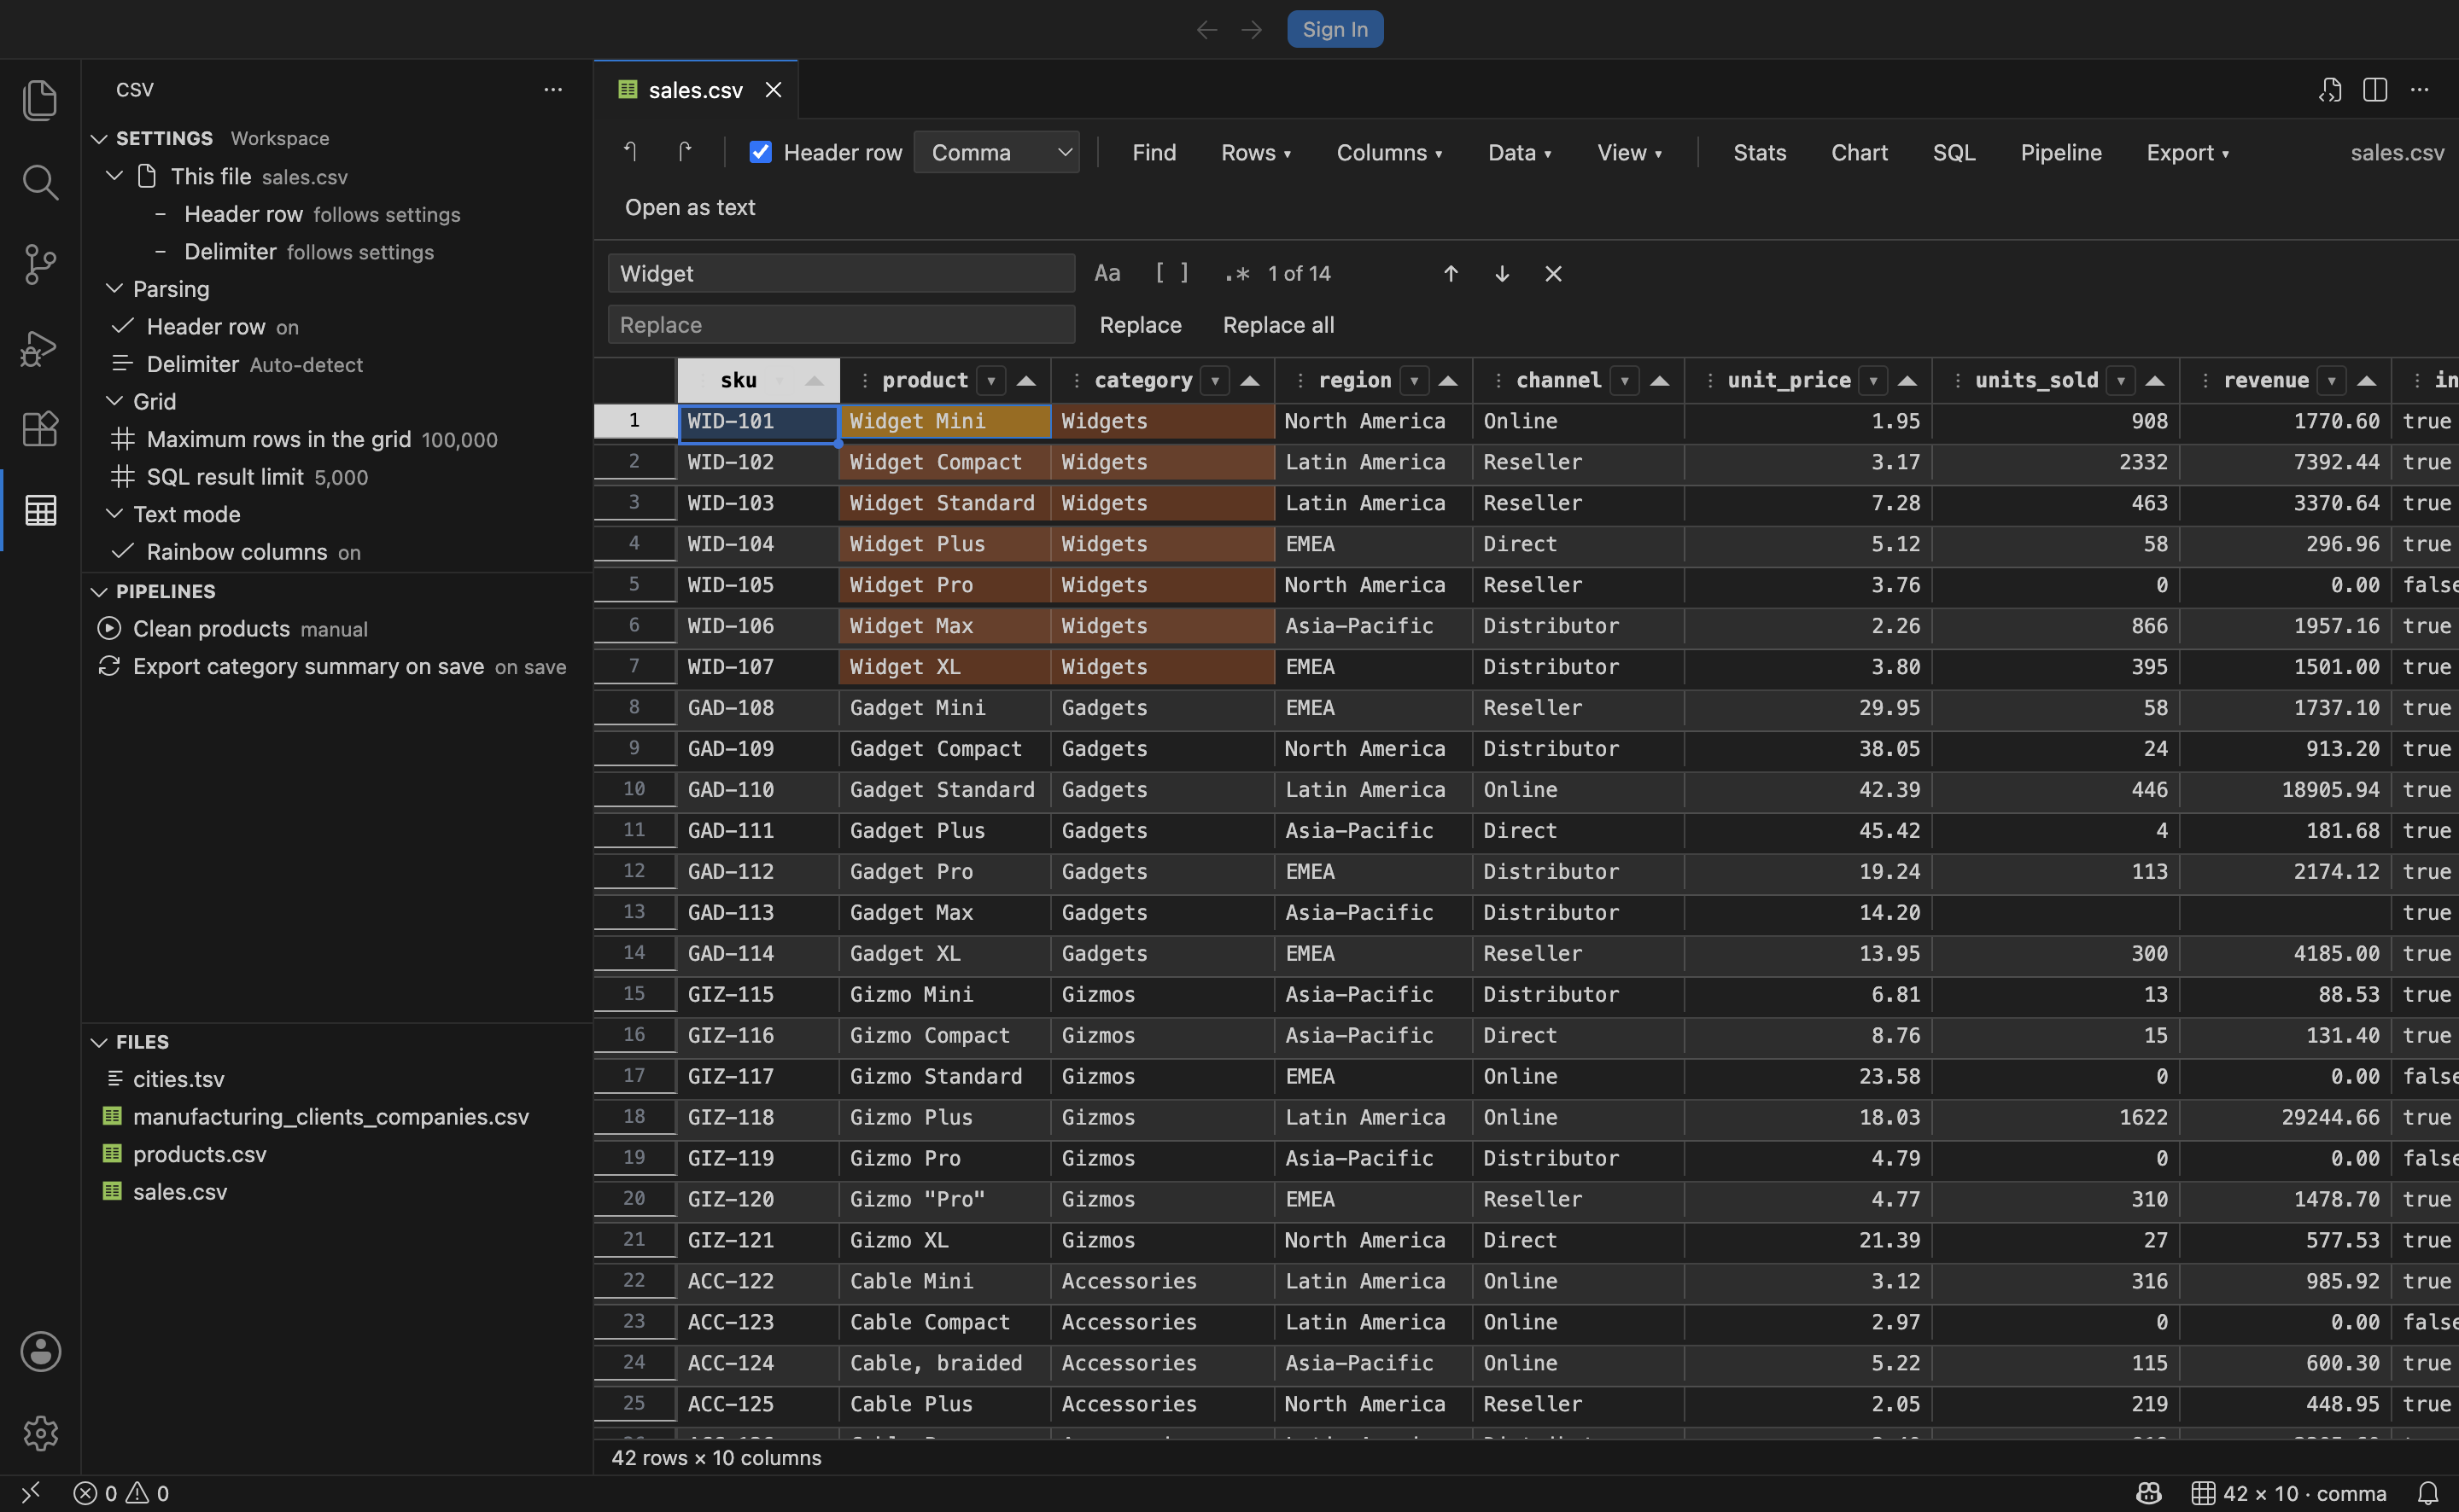Open the Data menu
Image resolution: width=2459 pixels, height=1512 pixels.
[x=1519, y=152]
